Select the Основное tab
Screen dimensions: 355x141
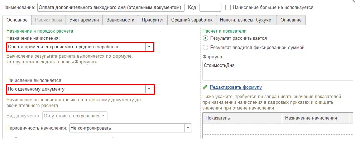17,20
